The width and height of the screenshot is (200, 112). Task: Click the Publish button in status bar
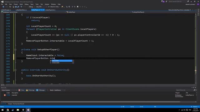[195, 107]
